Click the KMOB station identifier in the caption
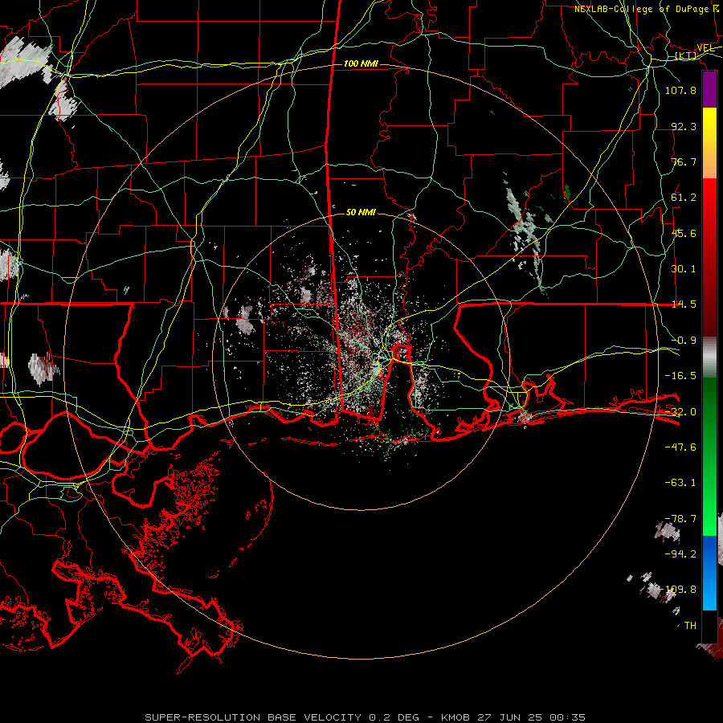This screenshot has width=723, height=723. click(x=456, y=717)
